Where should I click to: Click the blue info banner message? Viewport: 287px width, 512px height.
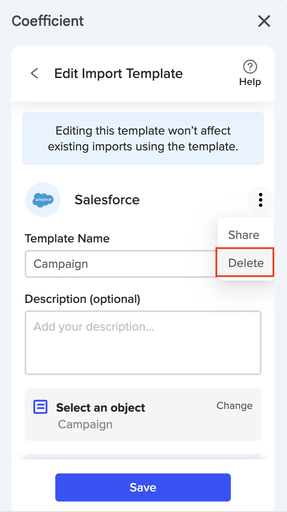point(143,139)
